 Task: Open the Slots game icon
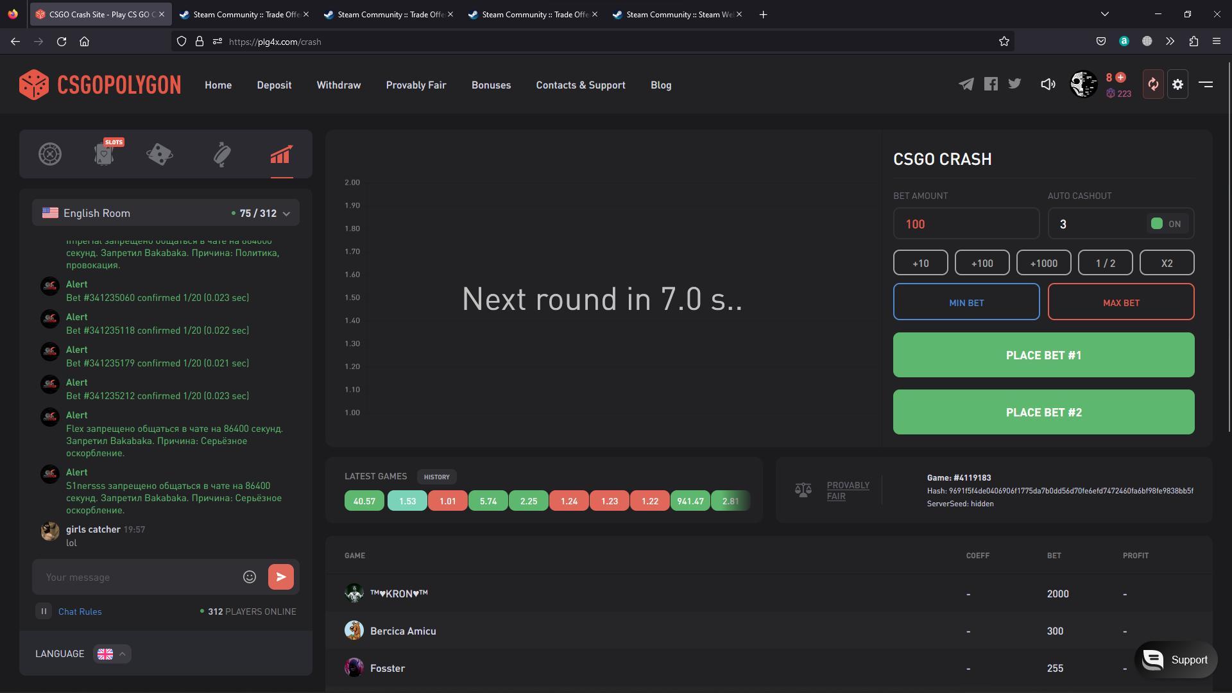click(x=105, y=154)
